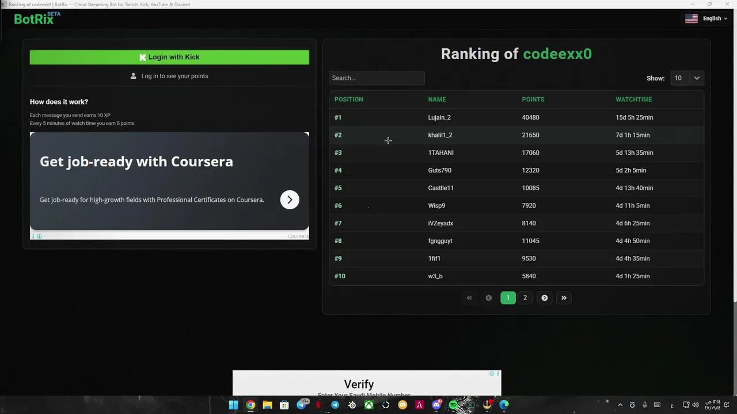The height and width of the screenshot is (414, 737).
Task: Select player name w3_b
Action: tap(435, 276)
